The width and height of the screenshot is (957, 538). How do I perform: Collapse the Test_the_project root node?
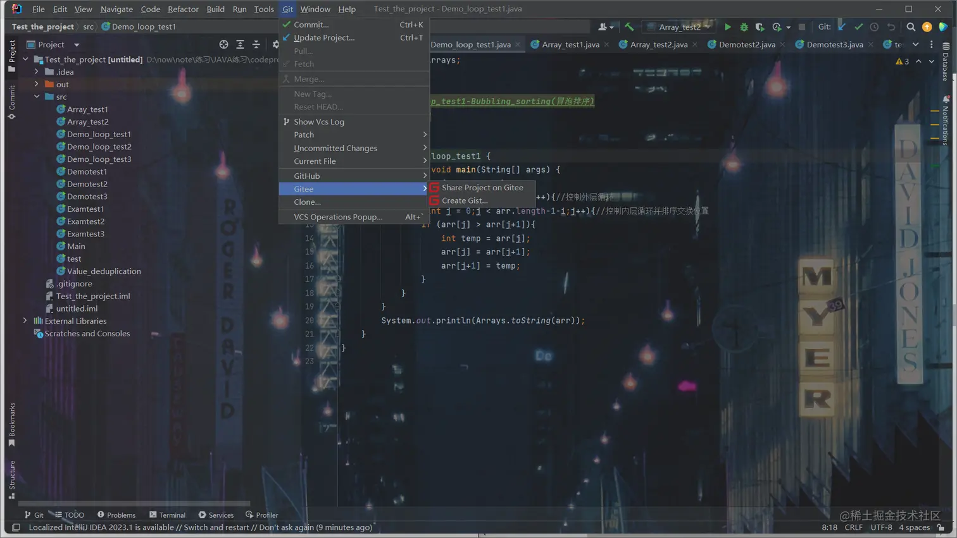25,59
